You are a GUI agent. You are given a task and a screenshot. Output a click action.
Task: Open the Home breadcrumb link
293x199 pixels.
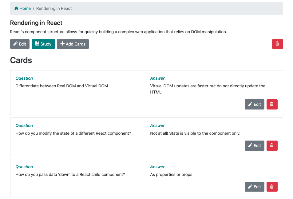[25, 9]
